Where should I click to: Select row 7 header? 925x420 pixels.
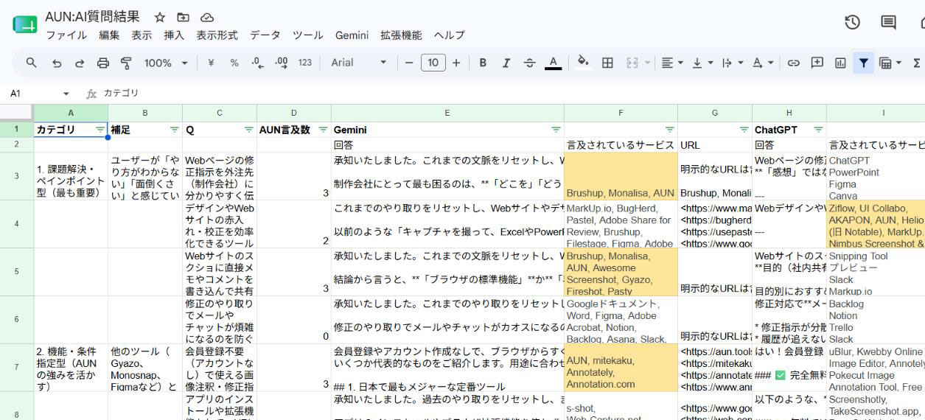pyautogui.click(x=16, y=367)
